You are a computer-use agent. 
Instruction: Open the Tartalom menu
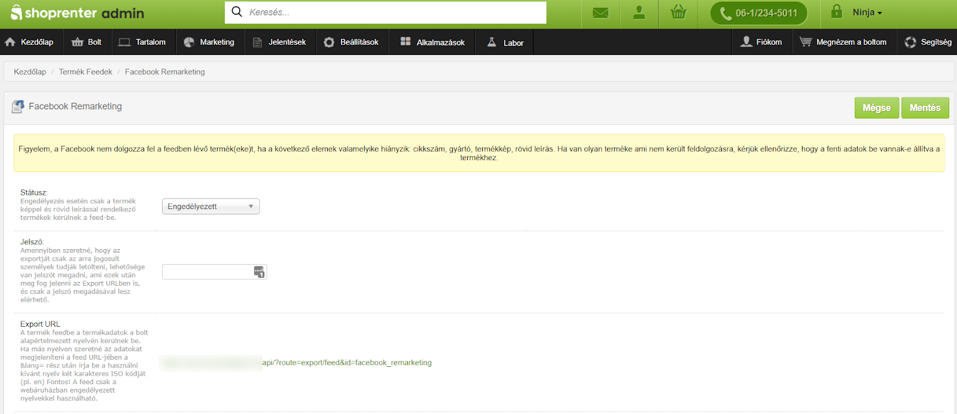(142, 42)
